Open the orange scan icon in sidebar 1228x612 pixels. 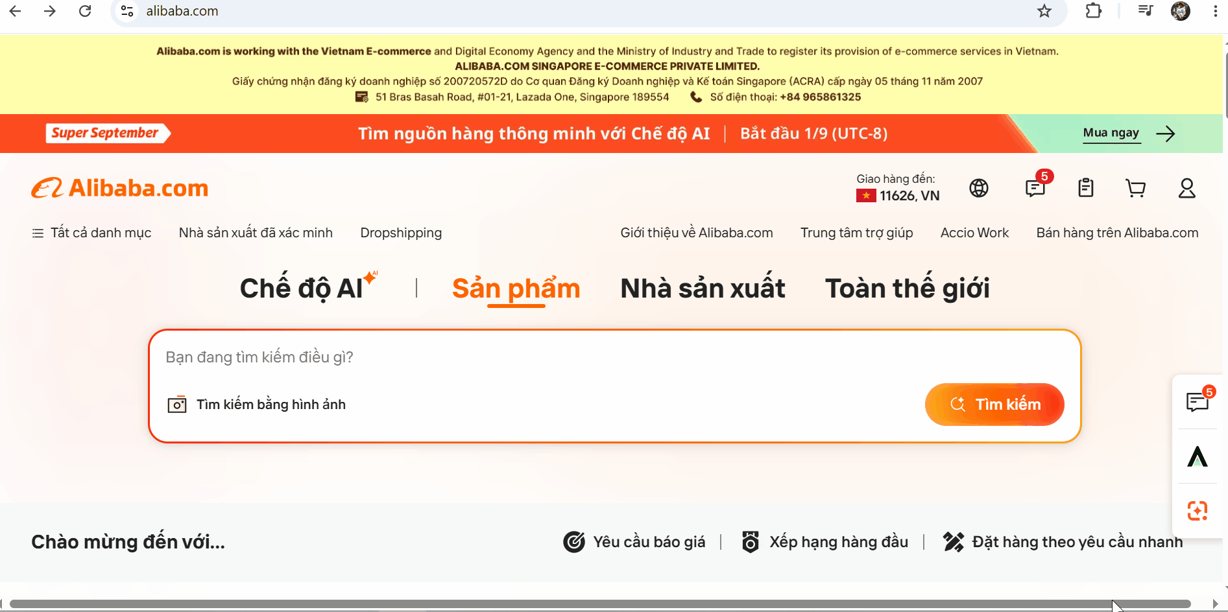[x=1198, y=511]
